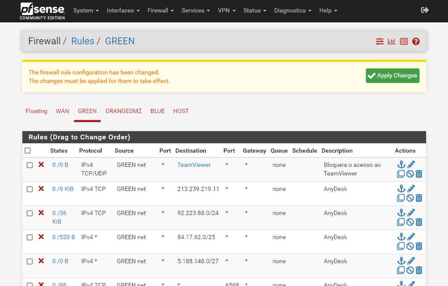Open the help icon for this page
The width and height of the screenshot is (448, 286).
(x=416, y=41)
